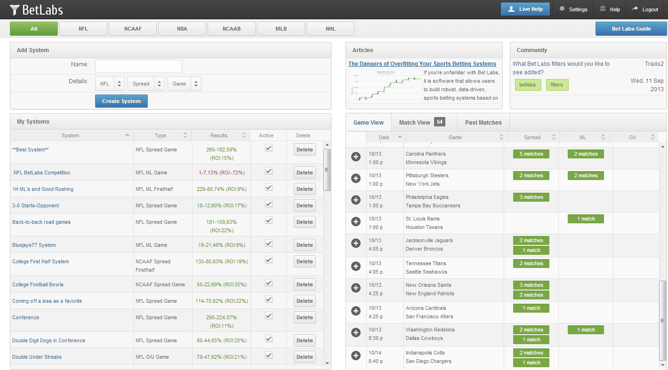Expand the Carolina PanFhers game row plus icon
The image size is (668, 370).
point(356,157)
